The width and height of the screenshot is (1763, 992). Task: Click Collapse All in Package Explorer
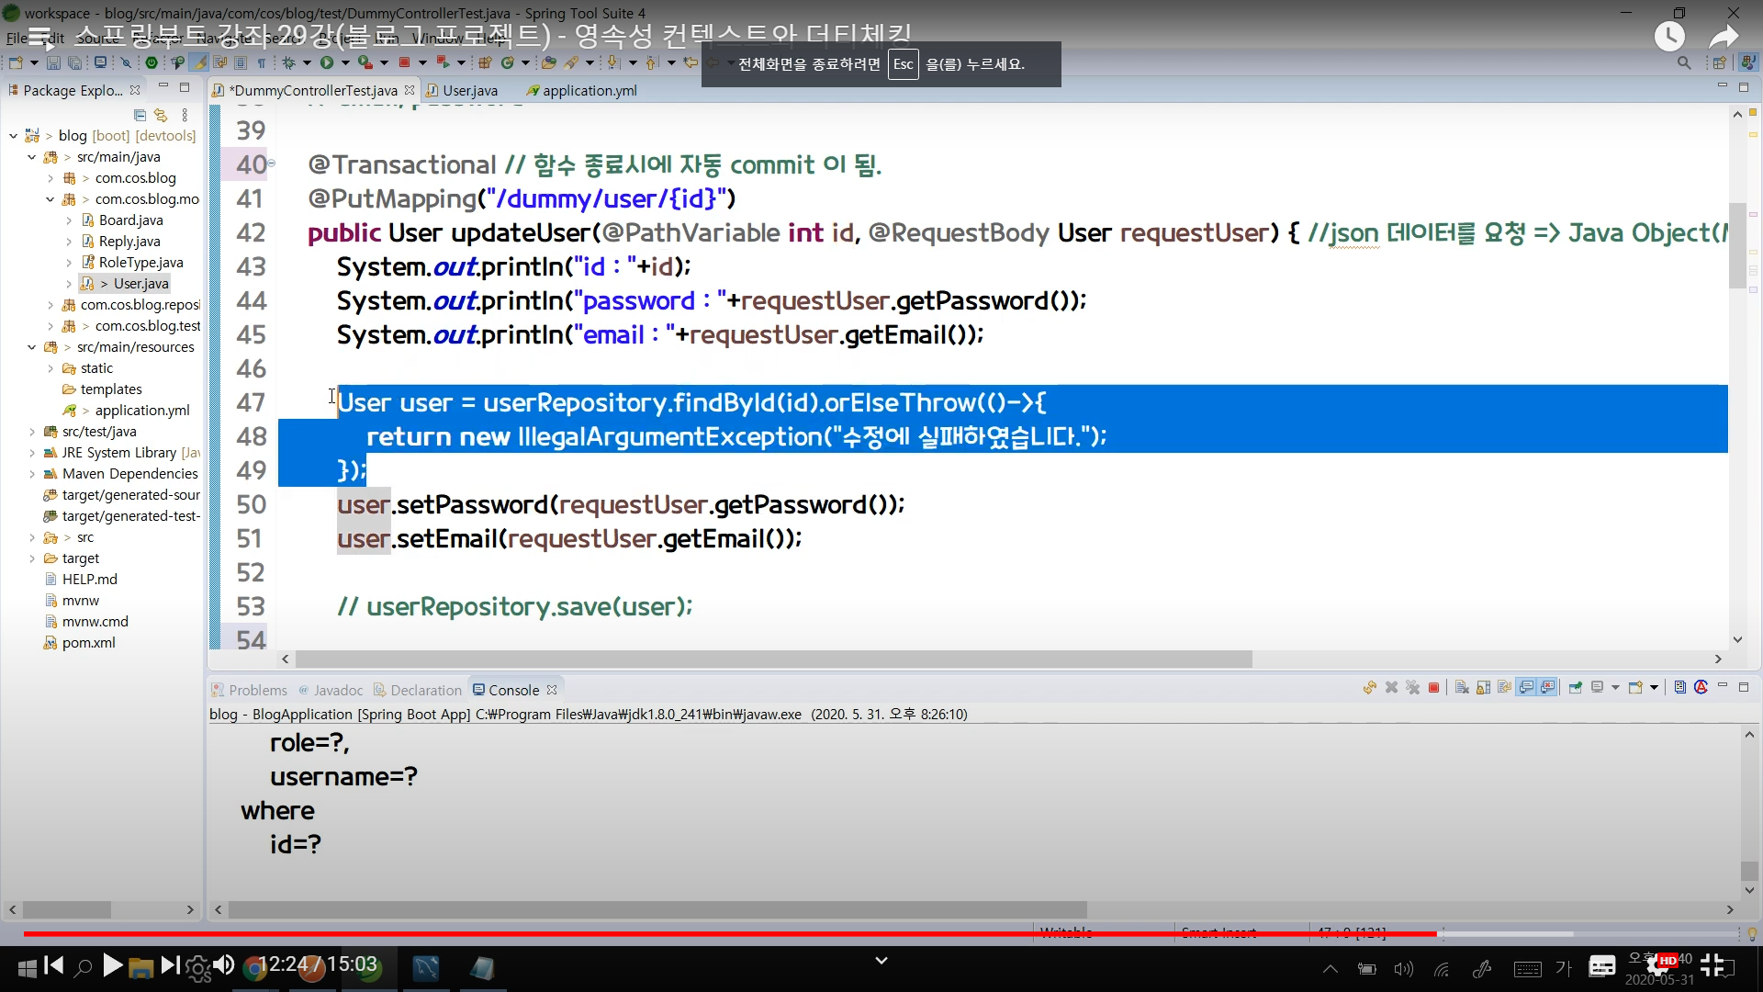[140, 115]
